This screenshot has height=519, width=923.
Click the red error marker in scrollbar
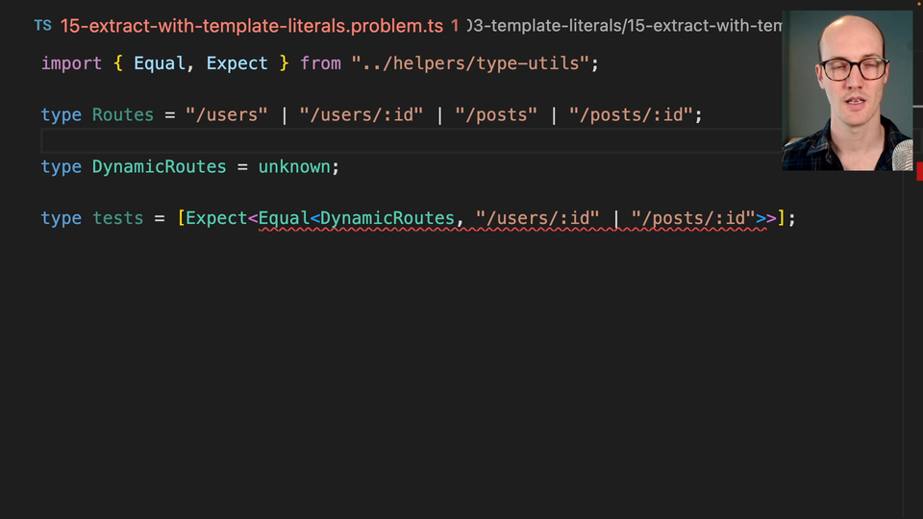click(x=918, y=170)
